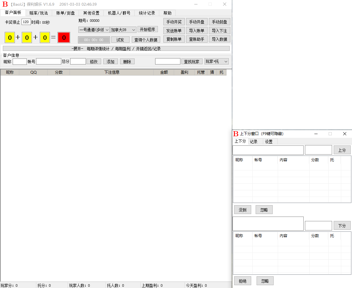352x288 pixels.
Task: Open the 加拿大28 game dropdown
Action: (123, 29)
